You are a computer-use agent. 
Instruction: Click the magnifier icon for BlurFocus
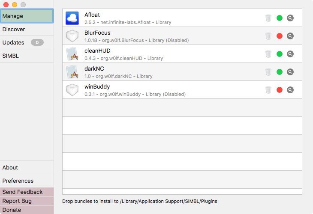[290, 36]
